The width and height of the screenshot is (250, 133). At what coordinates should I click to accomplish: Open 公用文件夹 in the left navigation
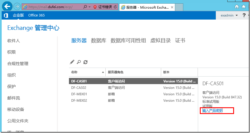pos(18,121)
